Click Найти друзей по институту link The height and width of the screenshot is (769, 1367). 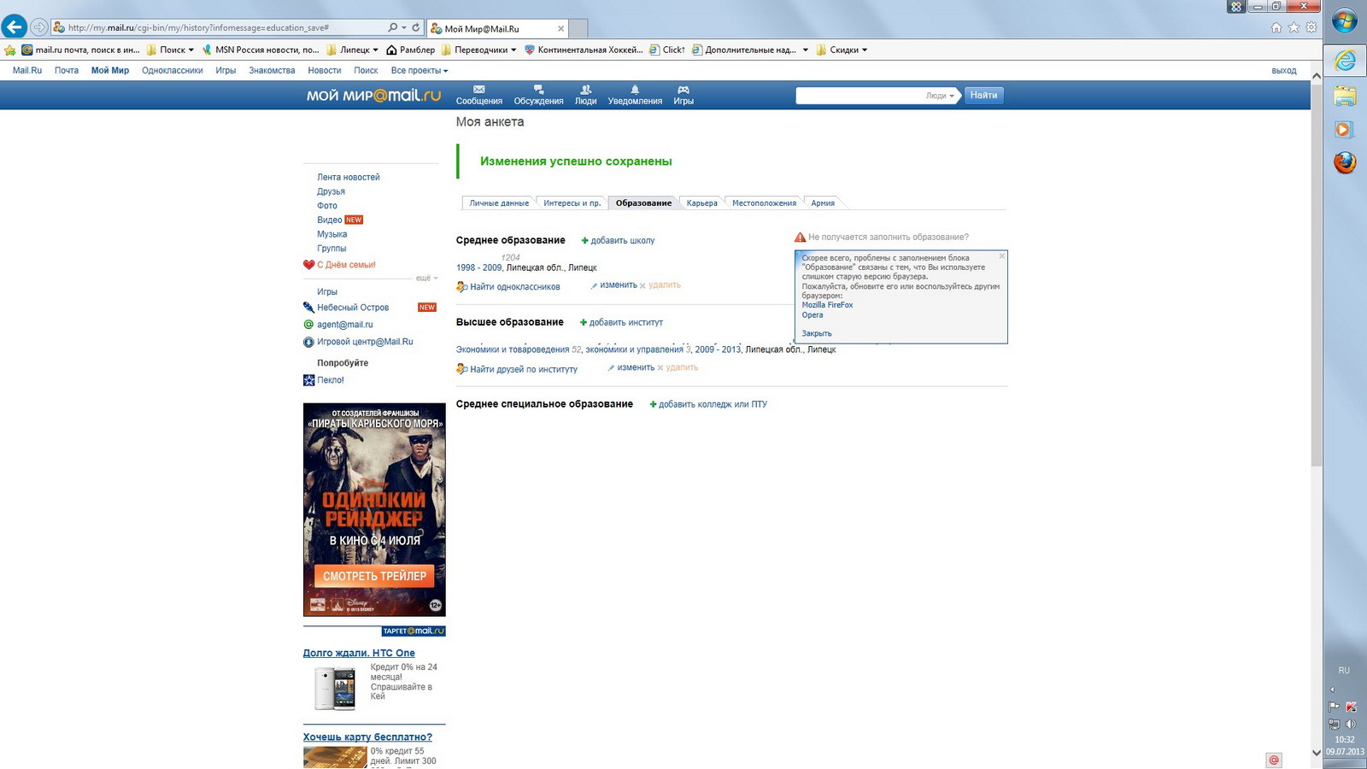tap(524, 369)
